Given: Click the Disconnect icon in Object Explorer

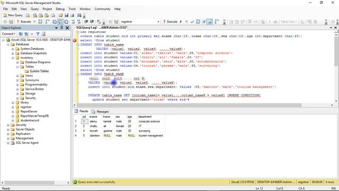Looking at the screenshot, I should click(26, 34).
